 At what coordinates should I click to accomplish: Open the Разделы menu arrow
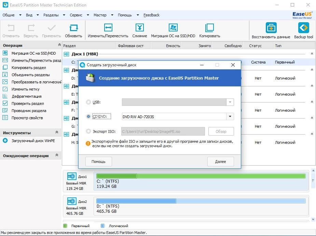64,15
